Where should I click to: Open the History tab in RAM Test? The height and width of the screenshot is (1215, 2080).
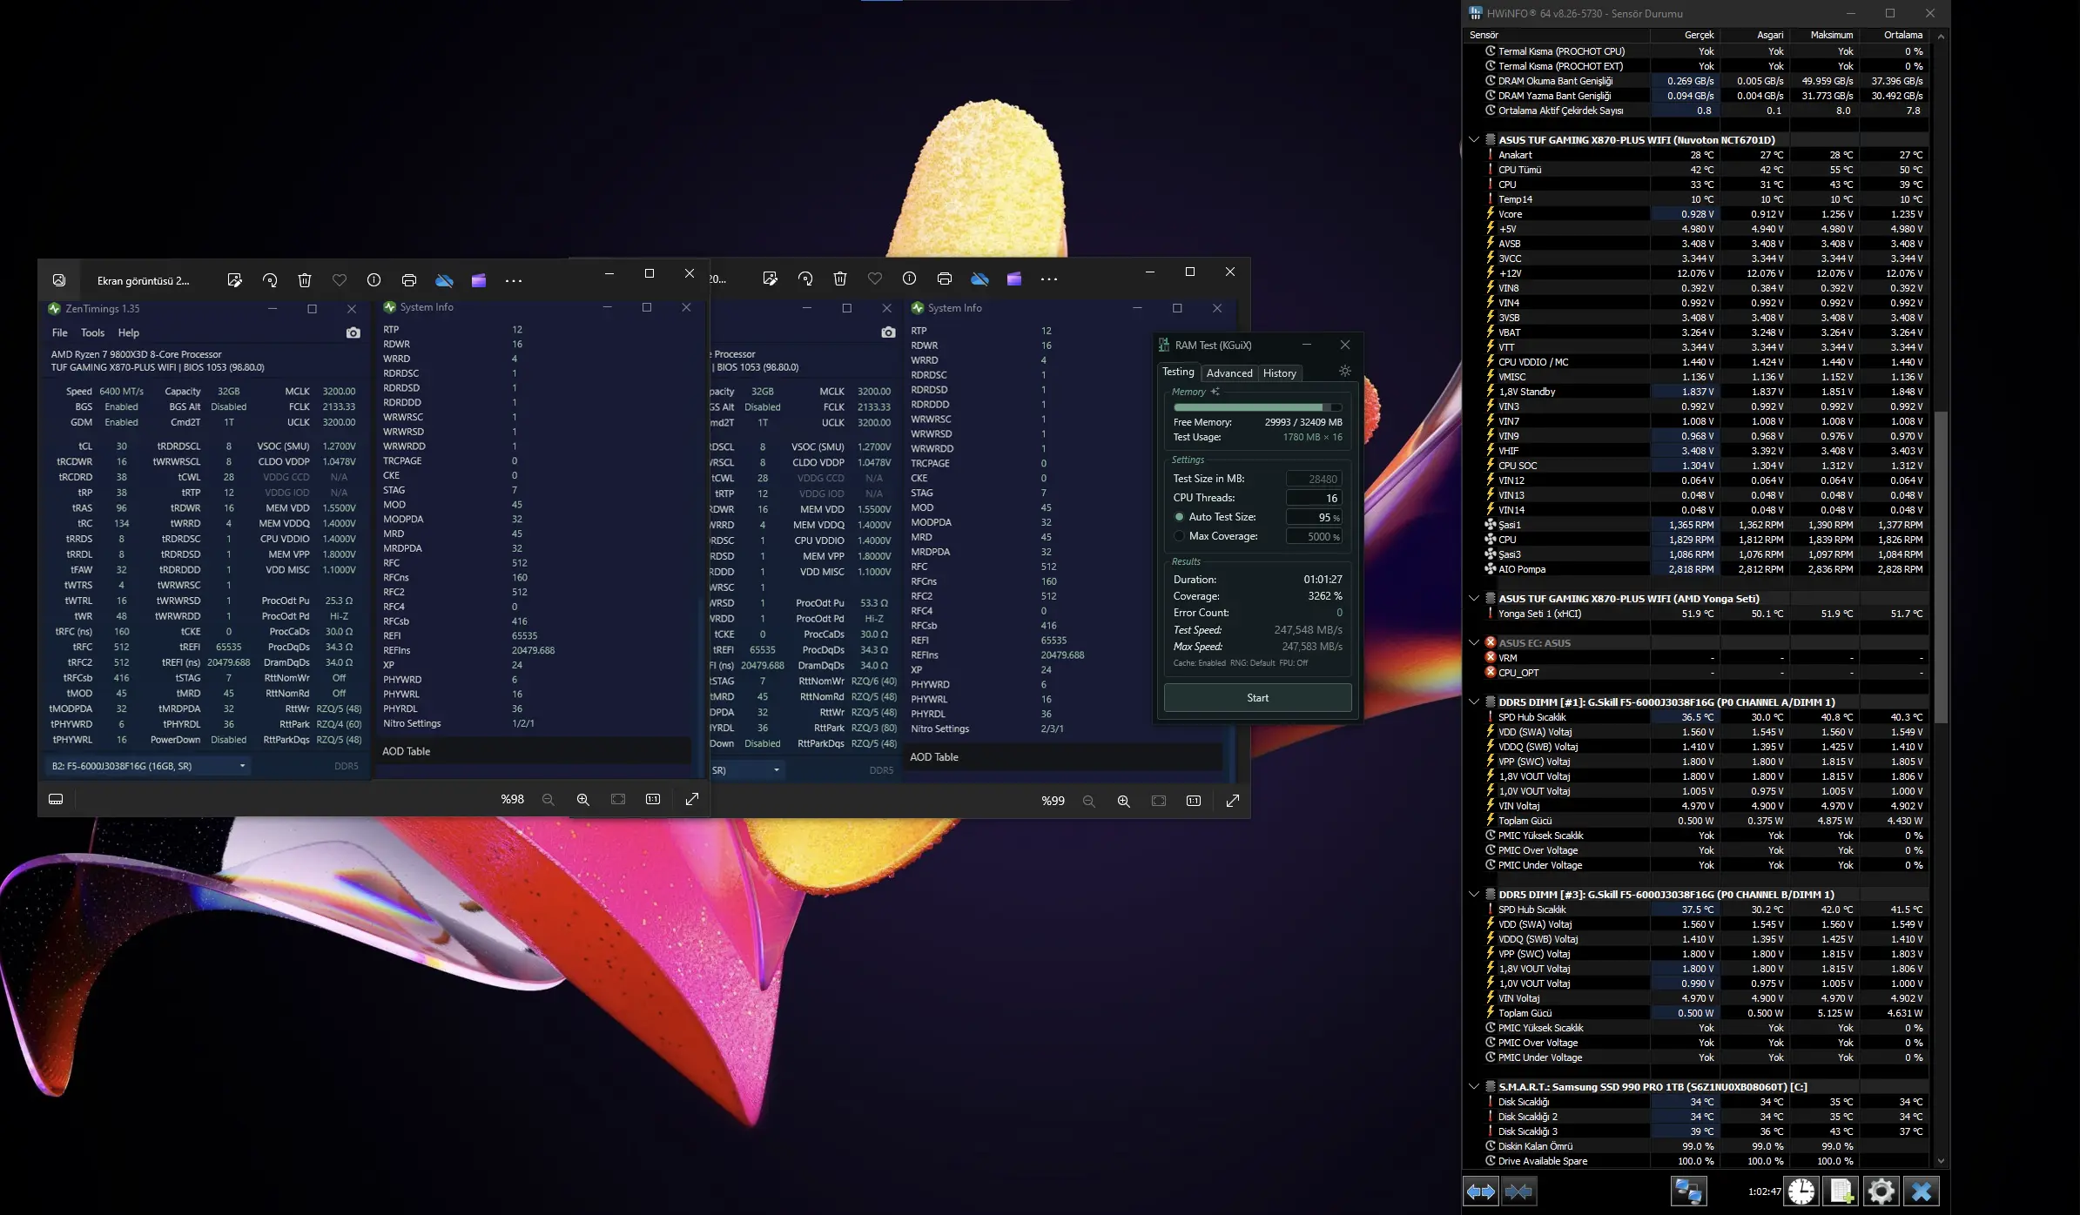pos(1279,373)
